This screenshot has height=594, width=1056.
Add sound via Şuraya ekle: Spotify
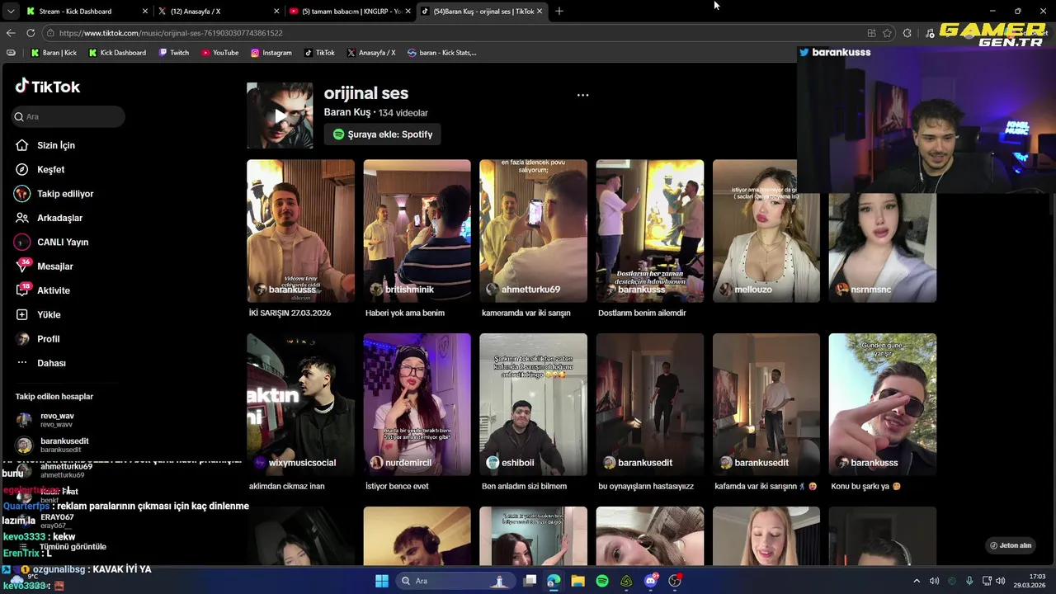coord(382,134)
